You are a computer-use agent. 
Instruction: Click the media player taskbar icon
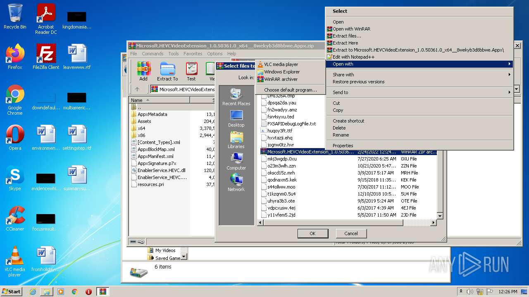click(x=61, y=292)
